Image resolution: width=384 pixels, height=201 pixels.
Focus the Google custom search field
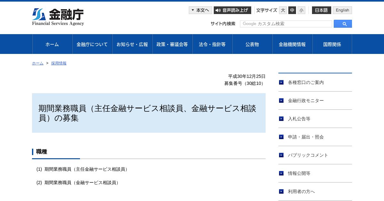point(286,24)
